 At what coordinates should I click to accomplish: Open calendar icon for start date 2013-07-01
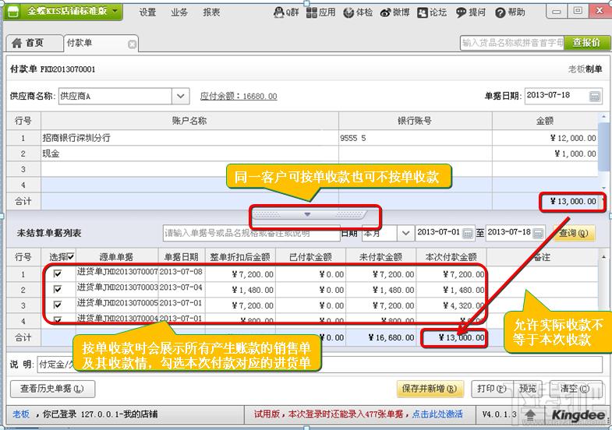467,233
